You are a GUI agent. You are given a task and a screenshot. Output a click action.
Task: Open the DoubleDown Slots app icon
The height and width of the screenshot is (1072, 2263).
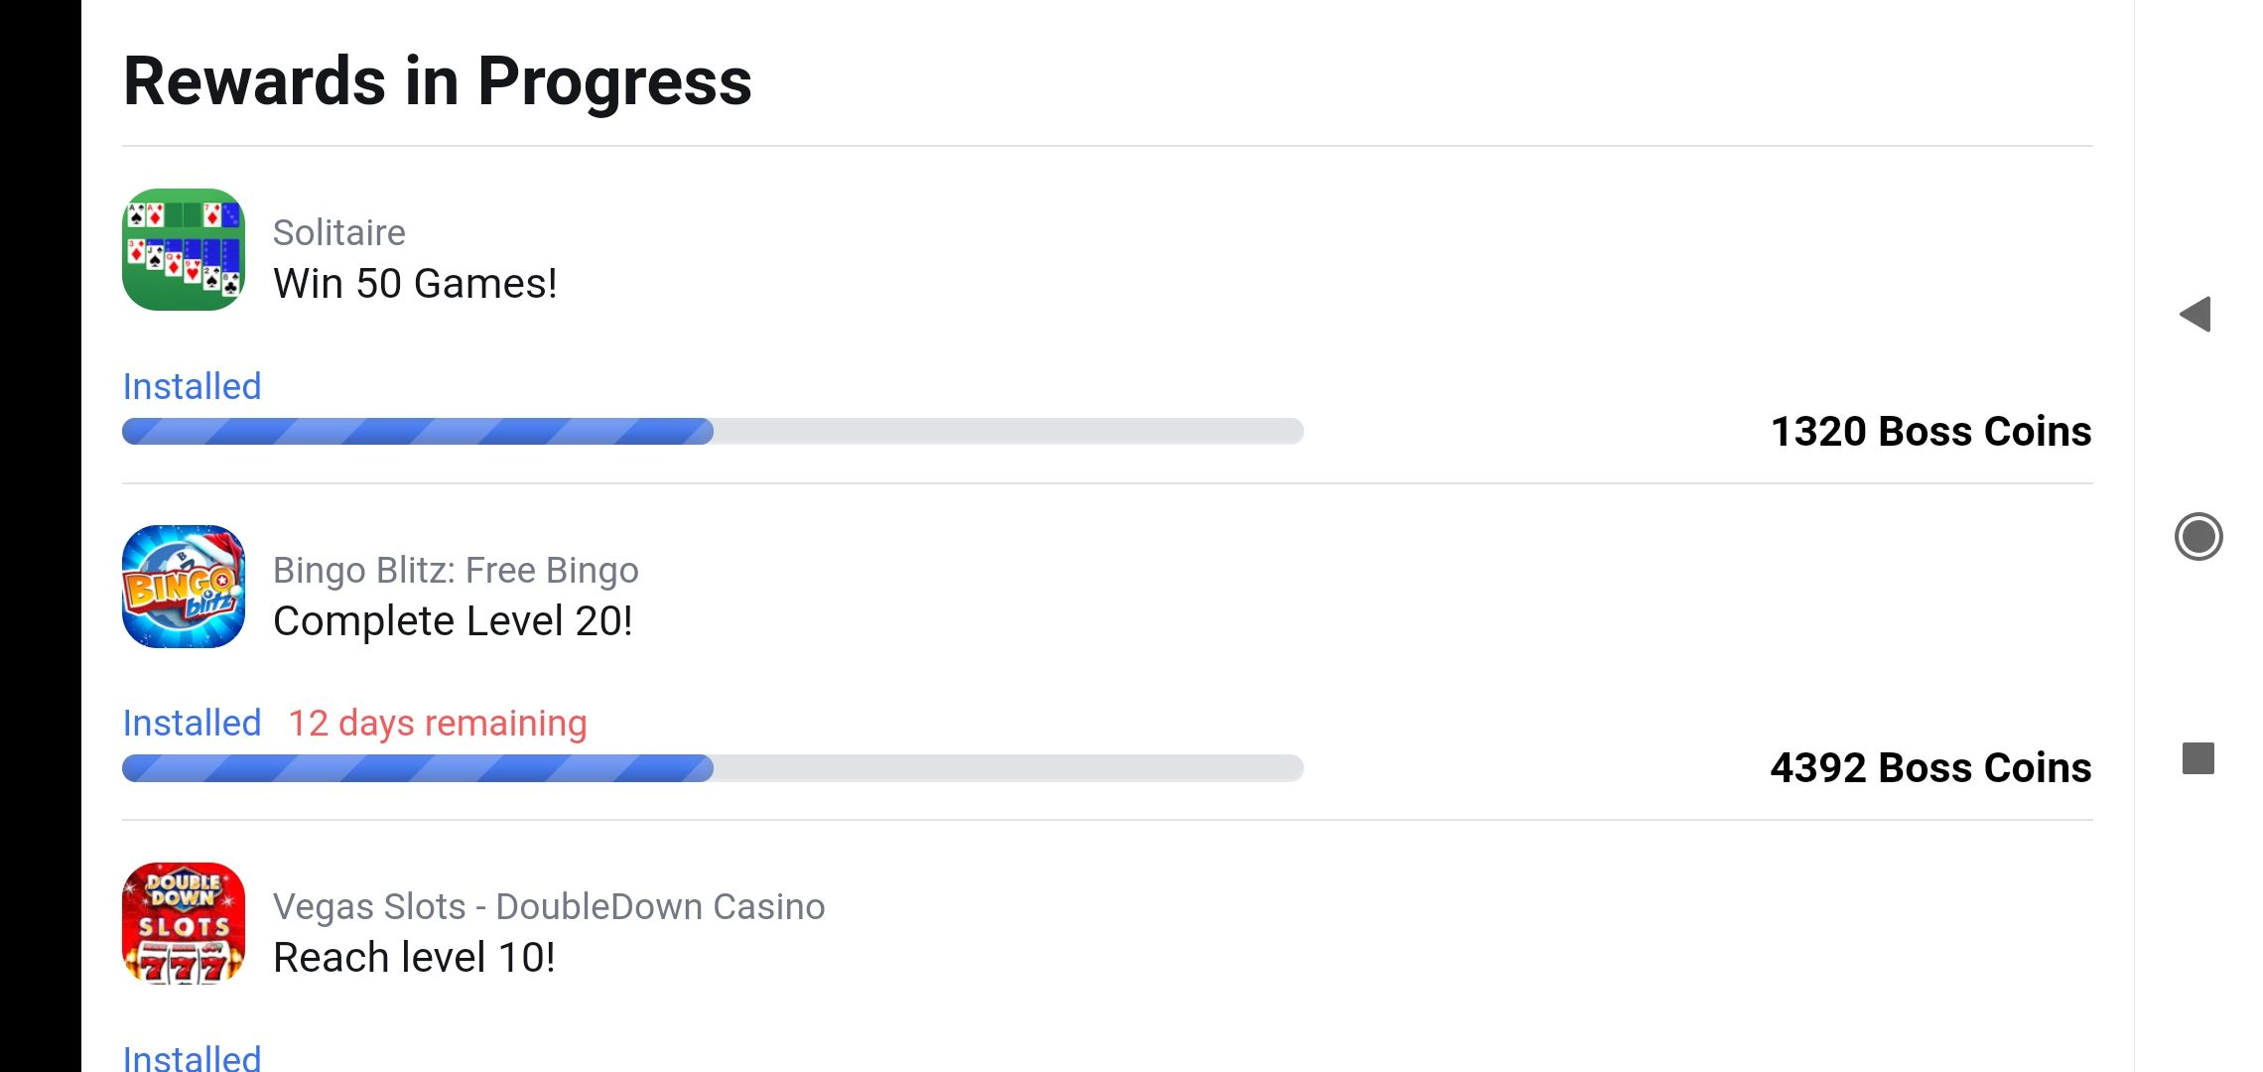pyautogui.click(x=184, y=923)
